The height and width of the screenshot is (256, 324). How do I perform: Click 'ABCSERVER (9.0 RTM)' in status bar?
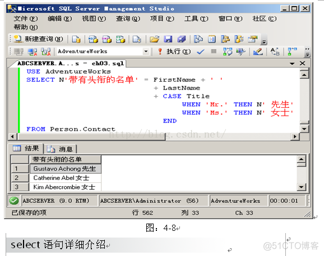pyautogui.click(x=56, y=201)
